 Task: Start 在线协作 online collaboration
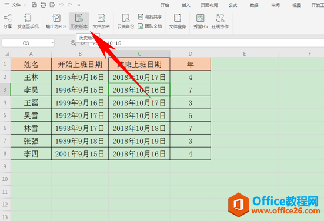220,21
